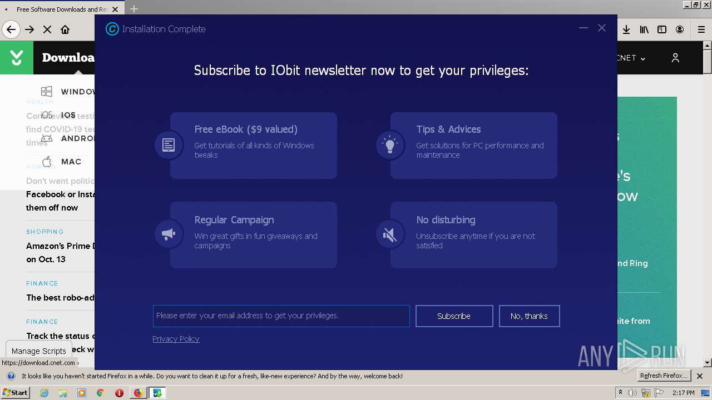
Task: Dismiss the Firefox refresh notification bar
Action: [700, 376]
